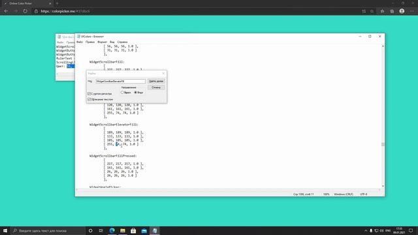
Task: Open Collections in Edge toolbar
Action: tap(392, 11)
